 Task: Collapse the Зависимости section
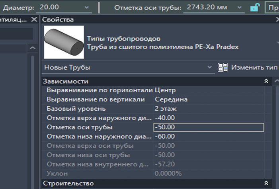(x=266, y=81)
